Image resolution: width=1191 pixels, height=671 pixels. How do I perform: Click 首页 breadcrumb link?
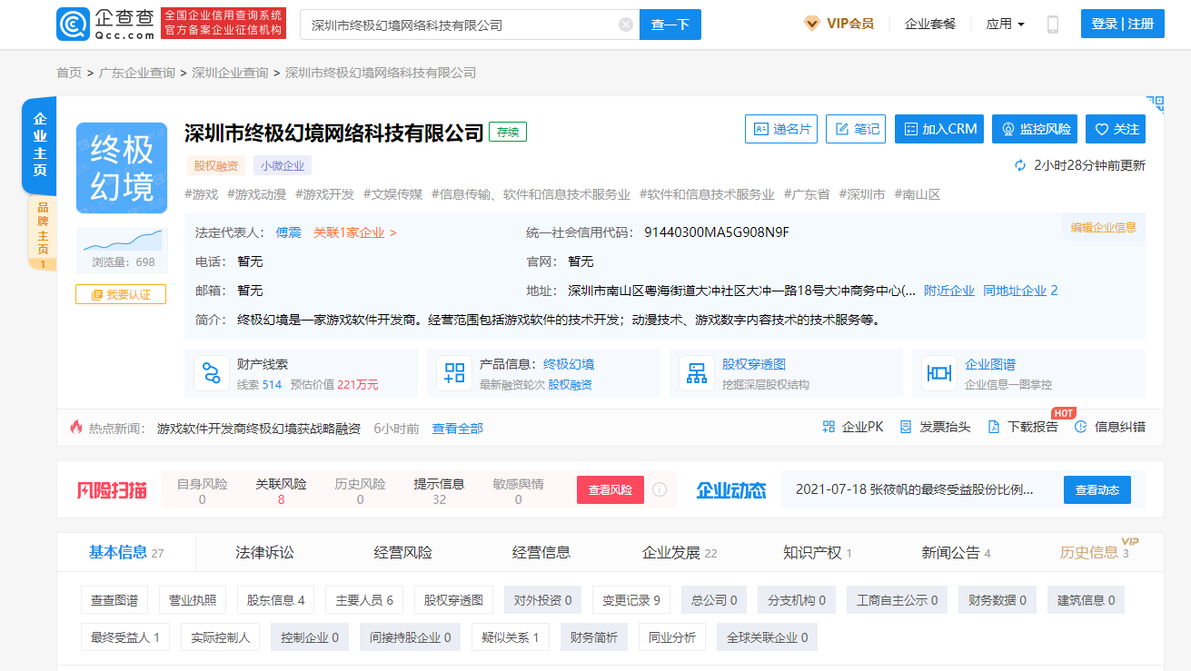[69, 73]
